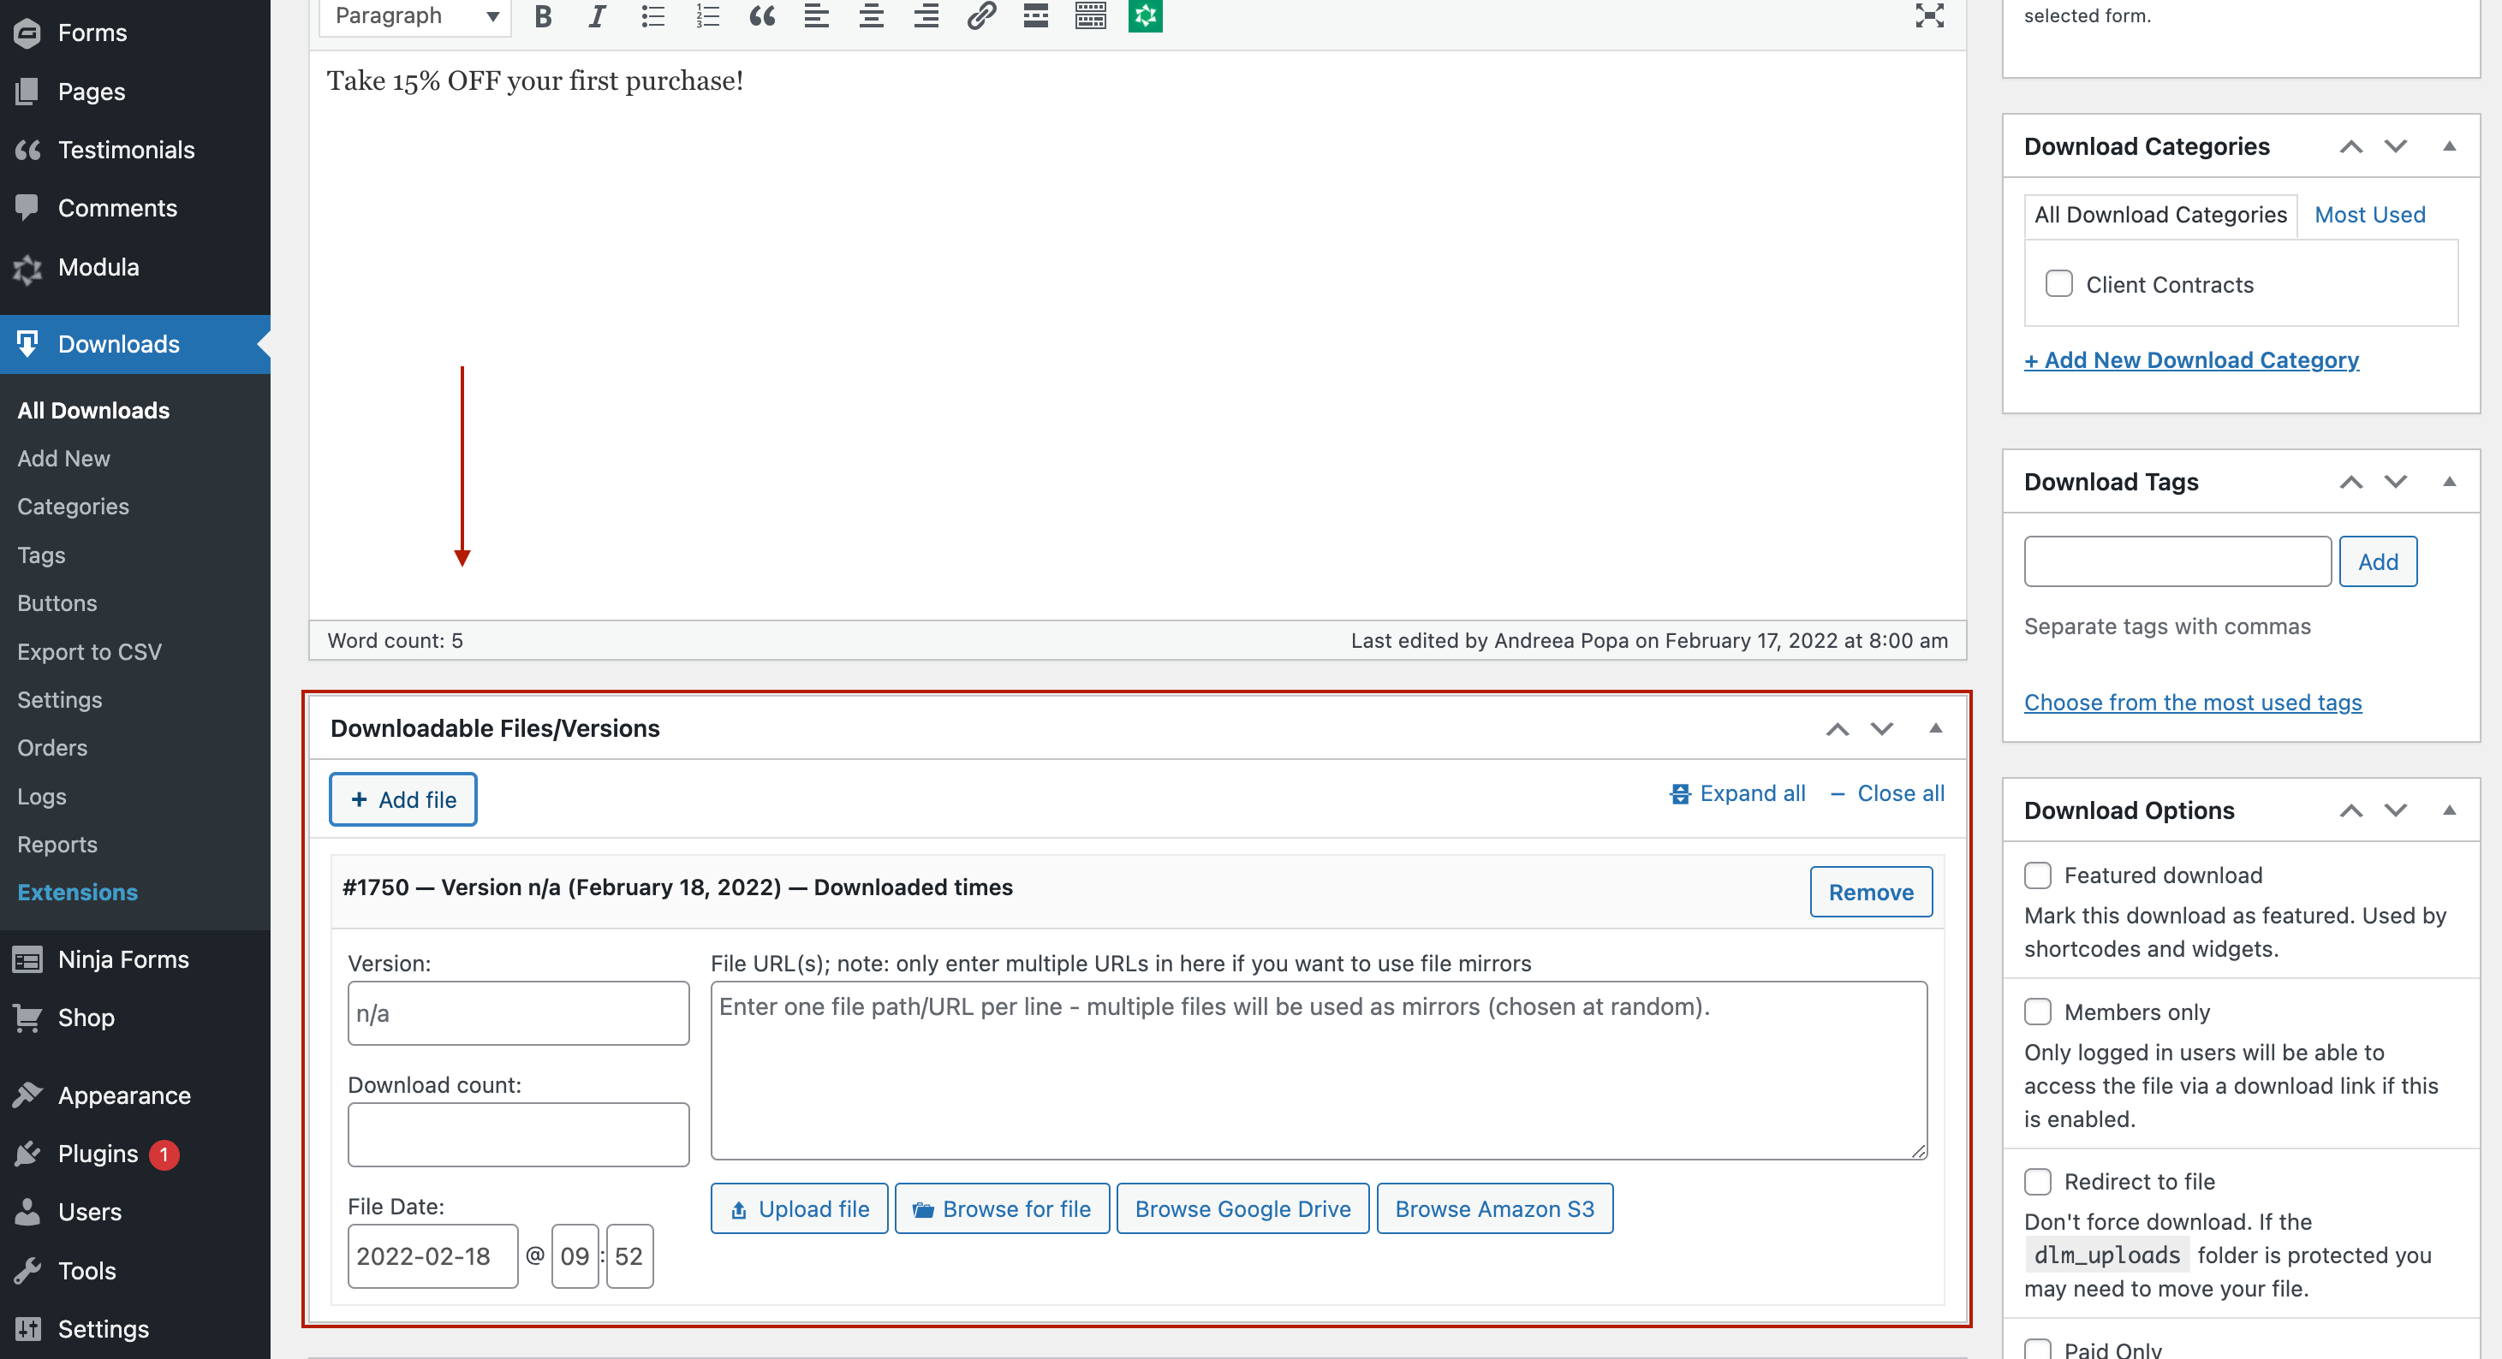Screen dimensions: 2502x1359
Task: Select Downloads from the sidebar menu
Action: pos(119,343)
